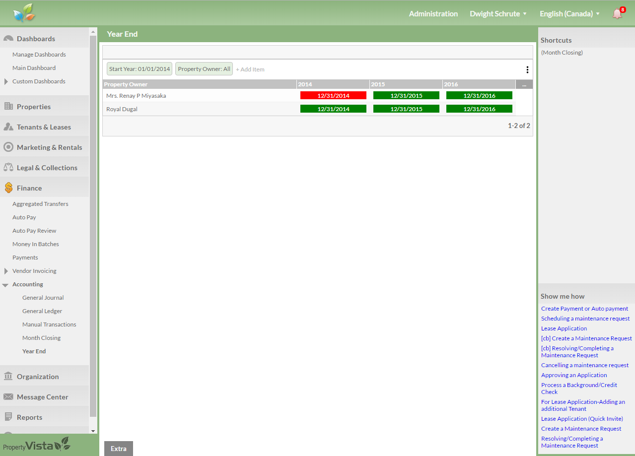Open Properties section with building icon
635x456 pixels.
33,107
